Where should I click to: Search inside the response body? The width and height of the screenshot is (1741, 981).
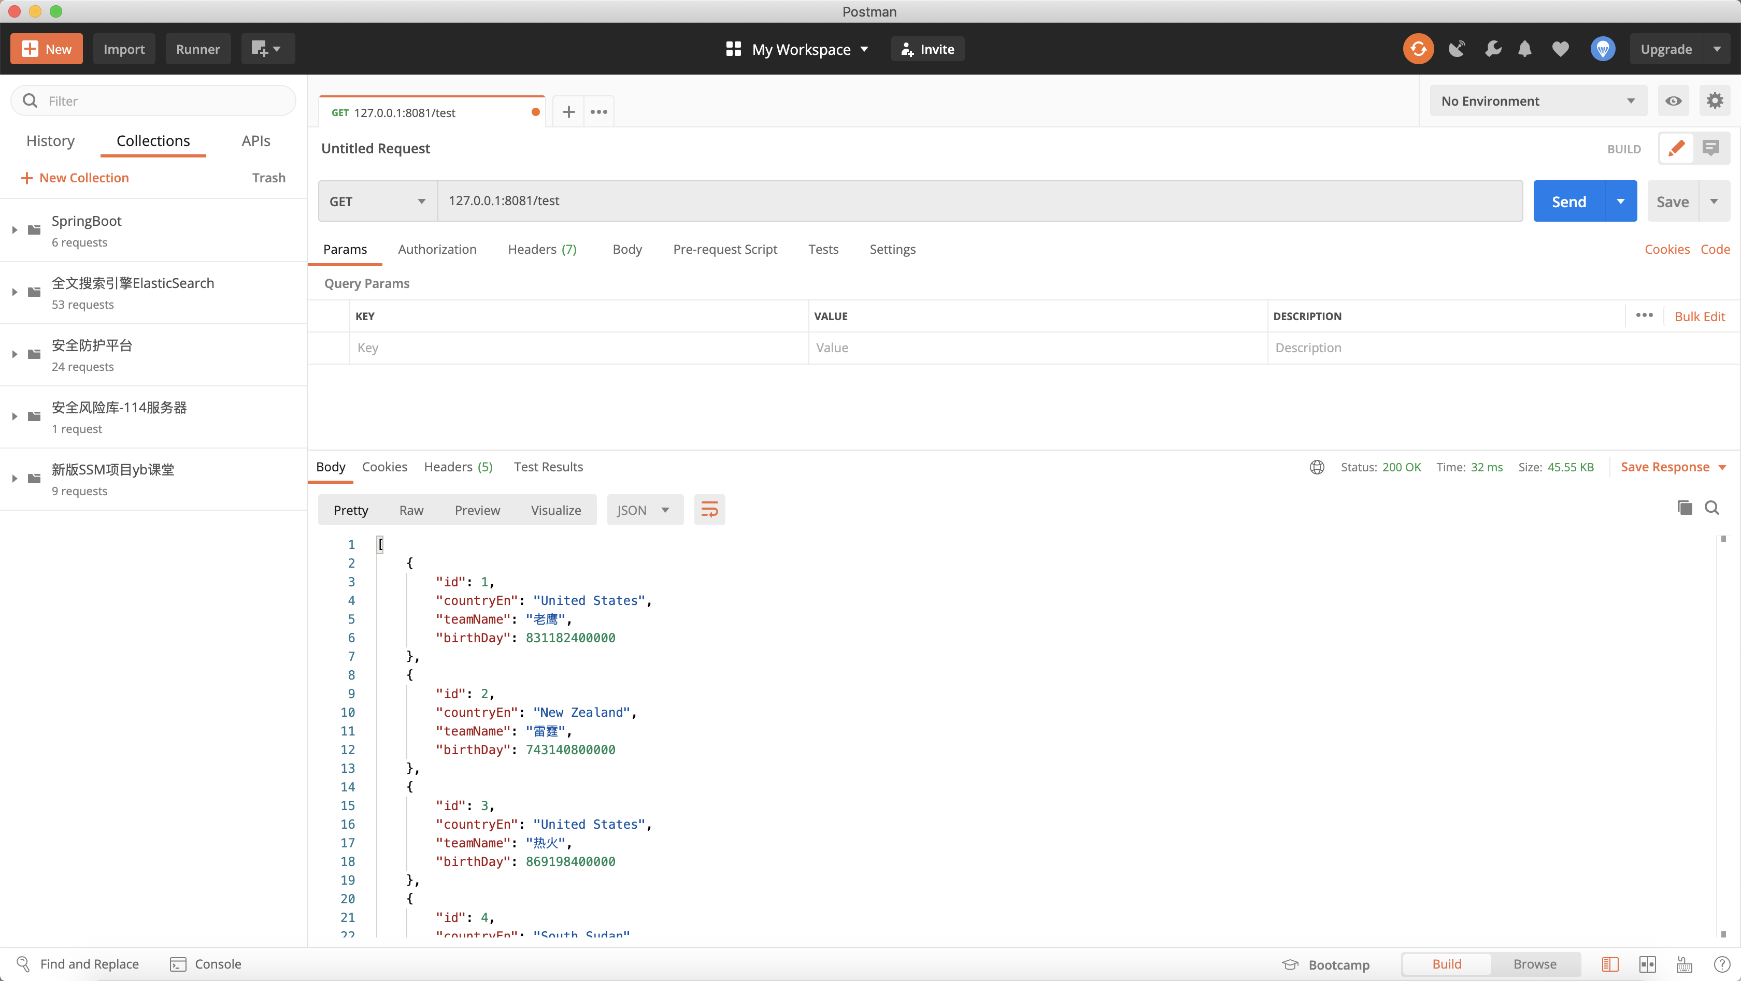click(x=1712, y=508)
